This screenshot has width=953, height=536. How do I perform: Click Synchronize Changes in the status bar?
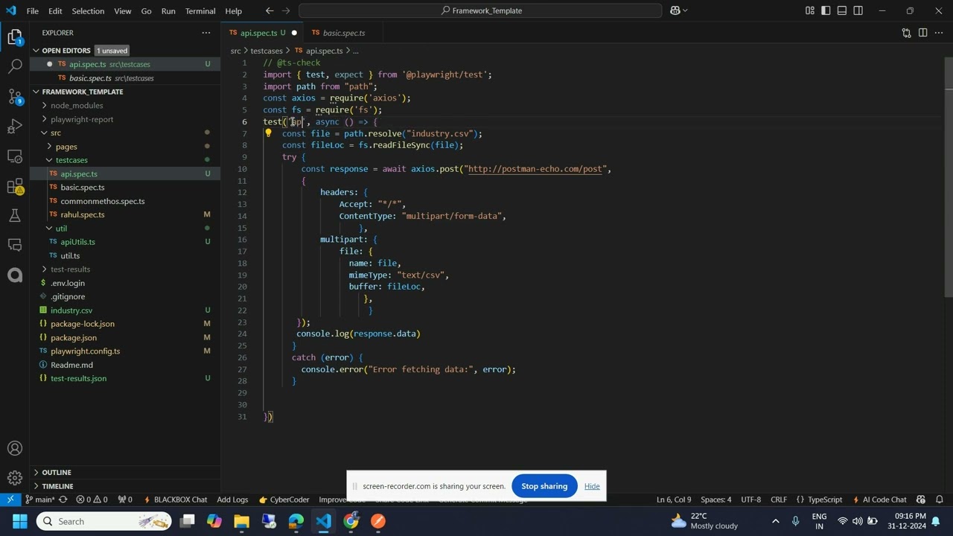click(x=63, y=500)
